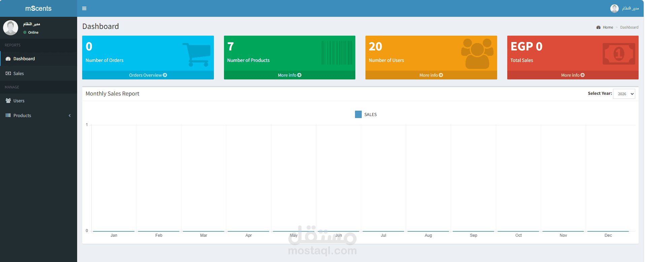
Task: Open the Orders Overview link
Action: click(x=148, y=75)
